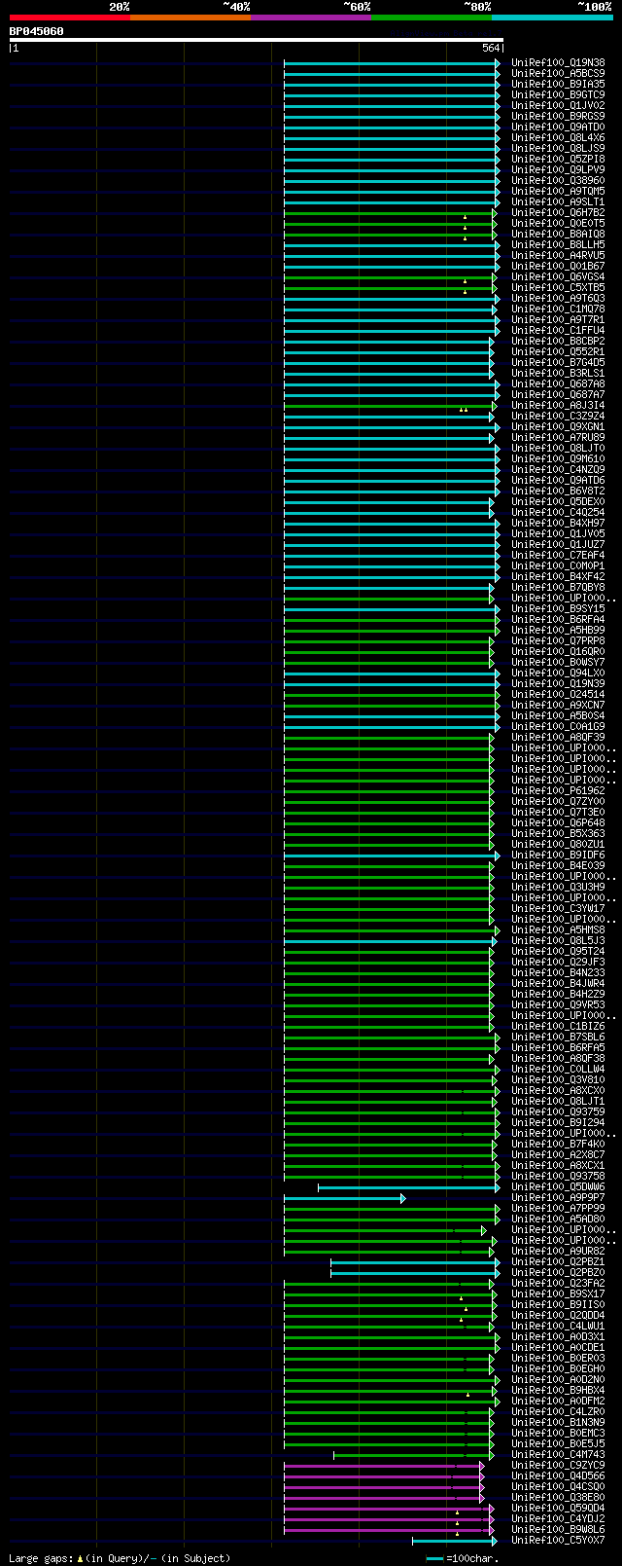622x1566 pixels.
Task: Click label UniRef100_B8AIQ8
Action: click(558, 235)
